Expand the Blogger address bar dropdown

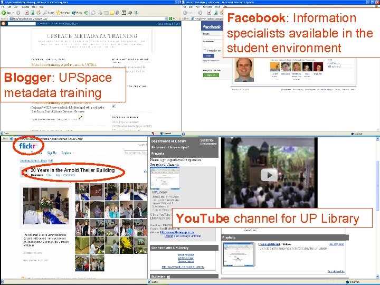coord(166,18)
